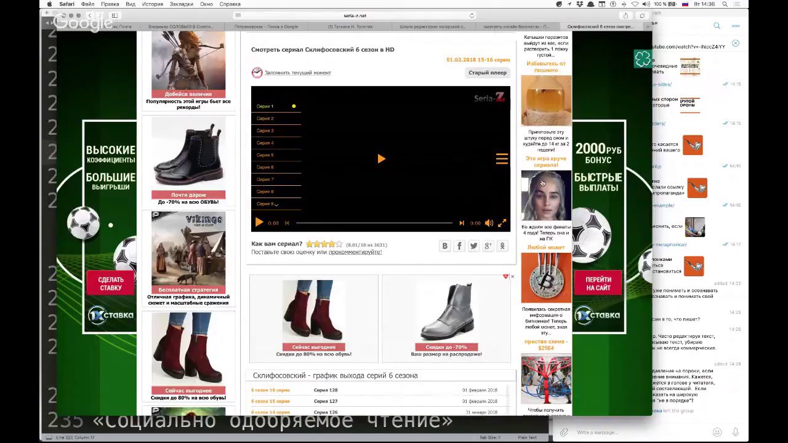Open the Закладки menu in the menu bar
This screenshot has width=788, height=443.
(182, 4)
